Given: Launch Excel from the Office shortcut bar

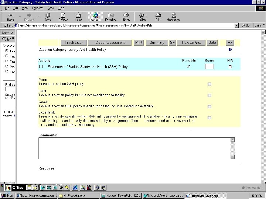Looking at the screenshot, I should [49, 188].
